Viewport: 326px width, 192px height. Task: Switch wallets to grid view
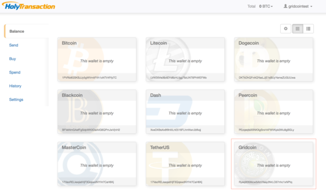click(298, 29)
